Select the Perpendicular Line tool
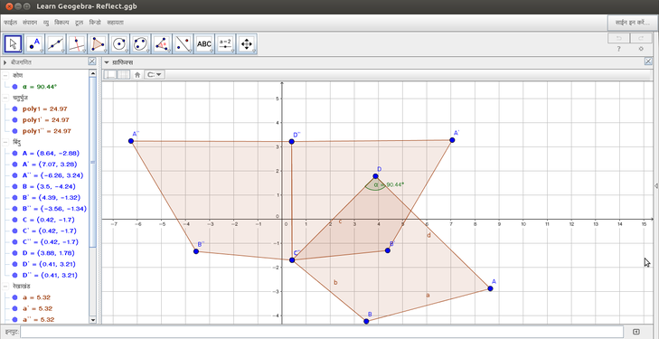Screen dimensions: 659x339 tap(77, 43)
